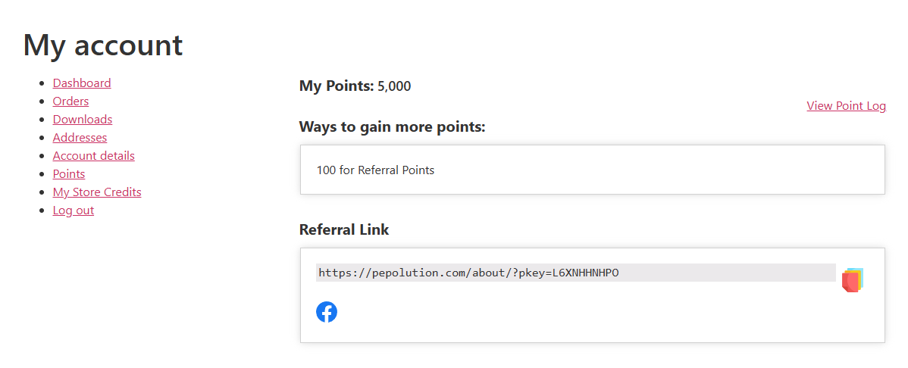Viewport: 908px width, 368px height.
Task: Navigate to Addresses
Action: coord(80,138)
